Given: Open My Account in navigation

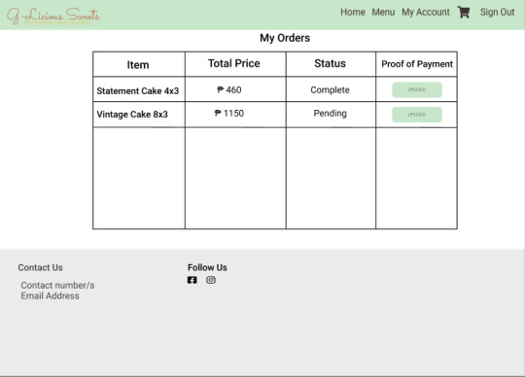Looking at the screenshot, I should [x=426, y=12].
